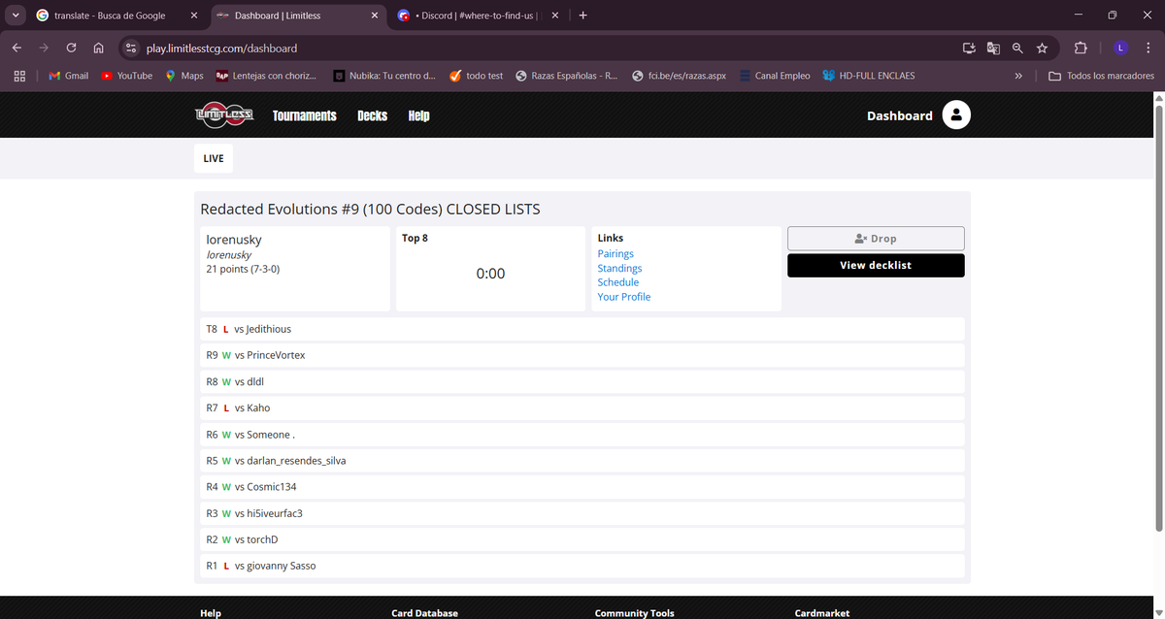
Task: Click the site information icon in address bar
Action: click(x=130, y=48)
